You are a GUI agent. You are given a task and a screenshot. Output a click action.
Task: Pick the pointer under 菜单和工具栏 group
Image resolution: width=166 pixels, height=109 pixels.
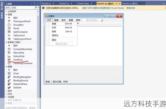9,46
